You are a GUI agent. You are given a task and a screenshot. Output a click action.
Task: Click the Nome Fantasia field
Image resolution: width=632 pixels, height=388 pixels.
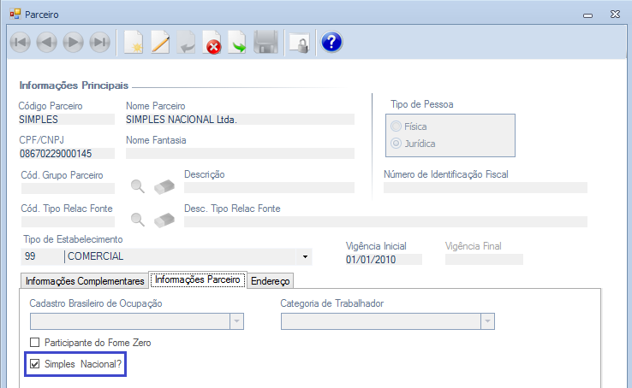240,154
